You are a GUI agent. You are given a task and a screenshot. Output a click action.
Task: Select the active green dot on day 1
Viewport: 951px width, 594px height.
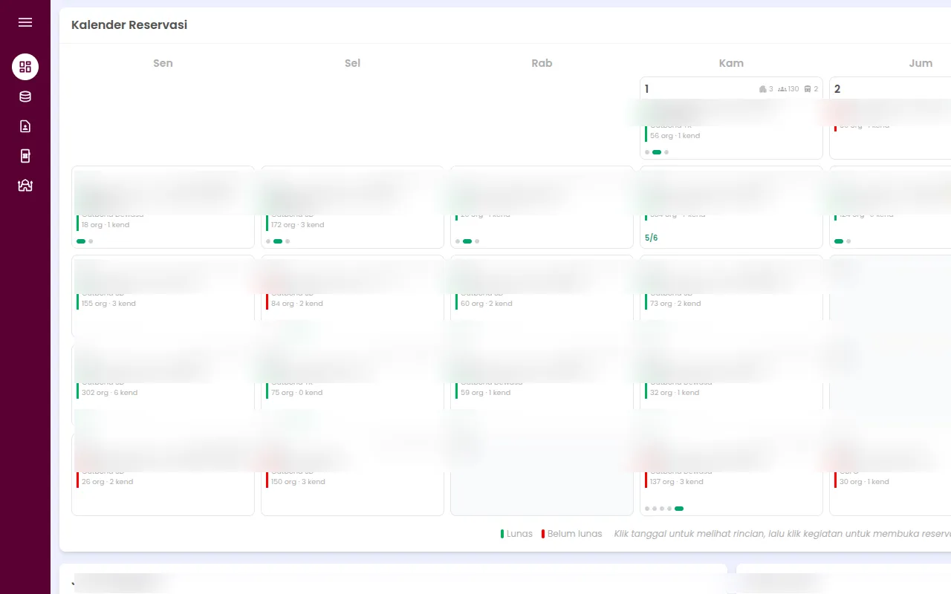[657, 152]
